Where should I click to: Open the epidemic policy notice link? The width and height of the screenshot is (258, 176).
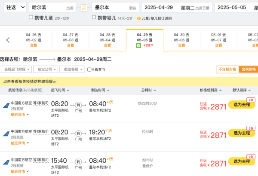point(30,82)
